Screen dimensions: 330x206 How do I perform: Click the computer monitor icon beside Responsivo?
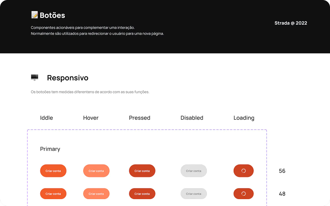pos(34,77)
